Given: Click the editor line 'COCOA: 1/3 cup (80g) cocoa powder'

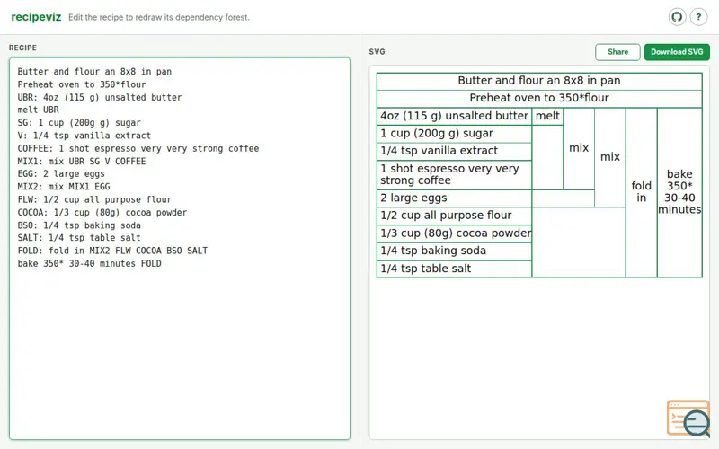Looking at the screenshot, I should pos(102,213).
